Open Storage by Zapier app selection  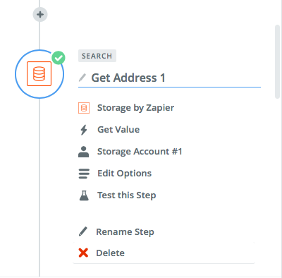(135, 108)
